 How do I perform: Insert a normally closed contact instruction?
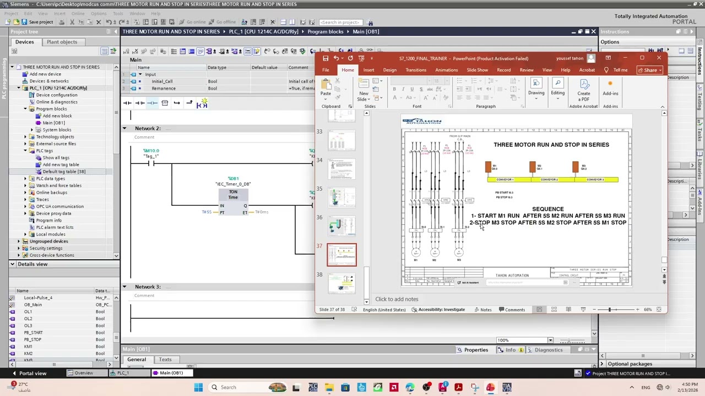pyautogui.click(x=140, y=103)
